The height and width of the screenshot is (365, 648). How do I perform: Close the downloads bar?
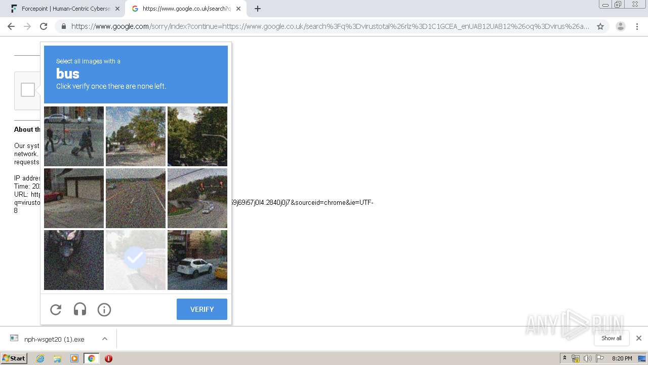point(639,338)
